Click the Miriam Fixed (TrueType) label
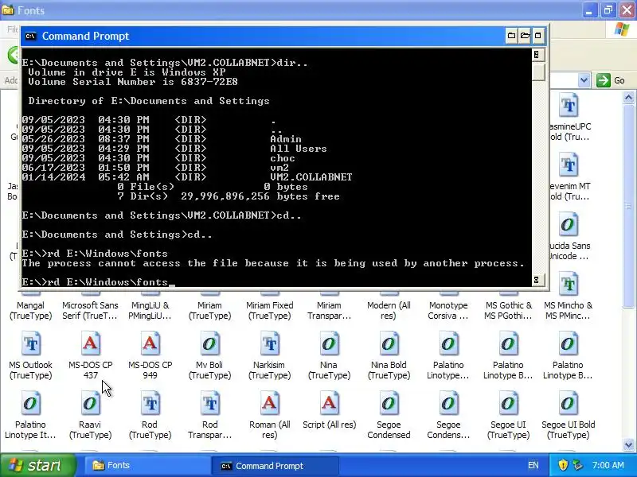Image resolution: width=637 pixels, height=477 pixels. click(x=269, y=311)
